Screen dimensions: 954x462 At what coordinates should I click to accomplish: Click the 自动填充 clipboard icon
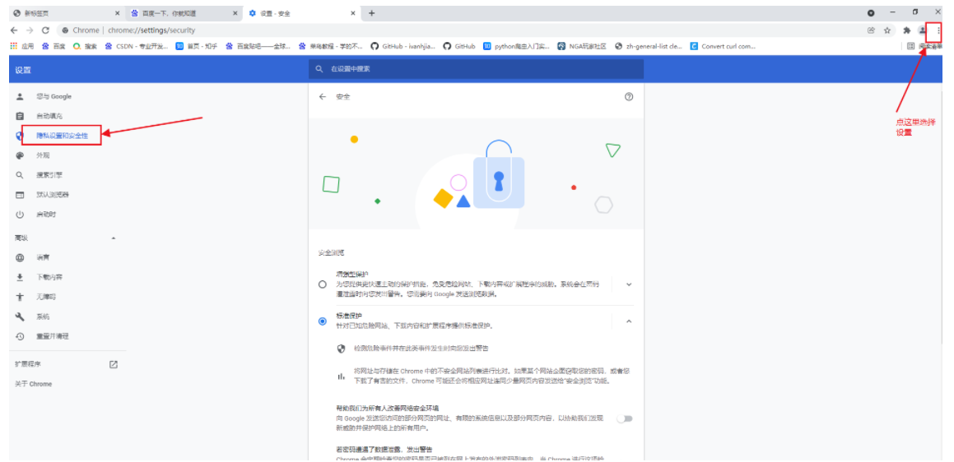(x=20, y=116)
